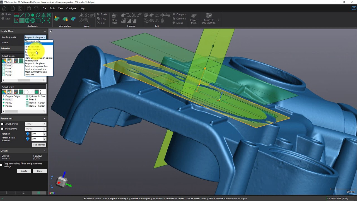Screen dimensions: 357x201
Task: Open the Tools menu
Action: click(x=52, y=8)
